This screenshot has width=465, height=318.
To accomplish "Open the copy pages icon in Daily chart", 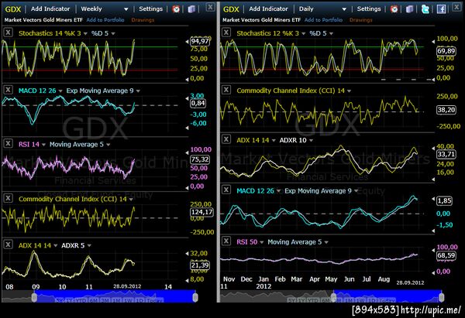I will click(409, 9).
